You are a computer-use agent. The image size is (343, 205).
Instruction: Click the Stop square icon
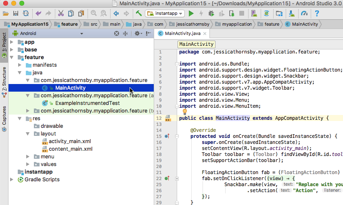pos(242,14)
